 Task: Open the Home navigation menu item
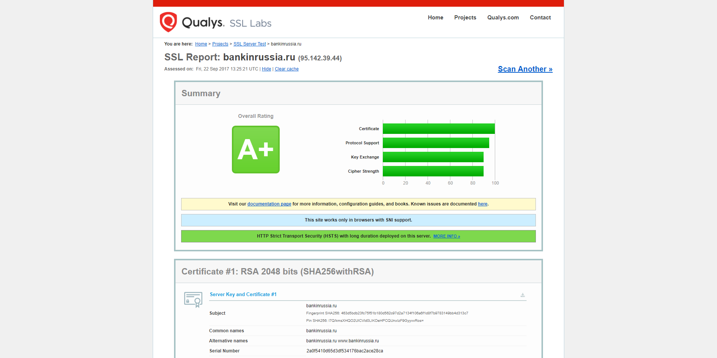(435, 18)
